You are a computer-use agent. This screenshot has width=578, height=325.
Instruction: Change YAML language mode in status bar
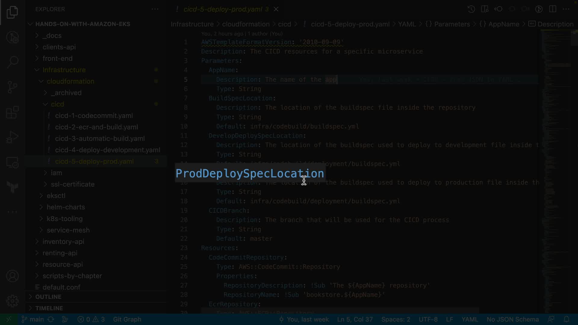coord(470,319)
